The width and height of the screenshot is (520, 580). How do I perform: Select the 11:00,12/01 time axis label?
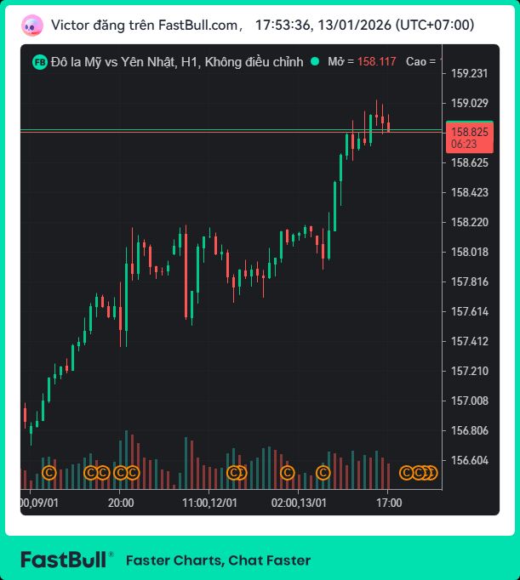tap(209, 503)
